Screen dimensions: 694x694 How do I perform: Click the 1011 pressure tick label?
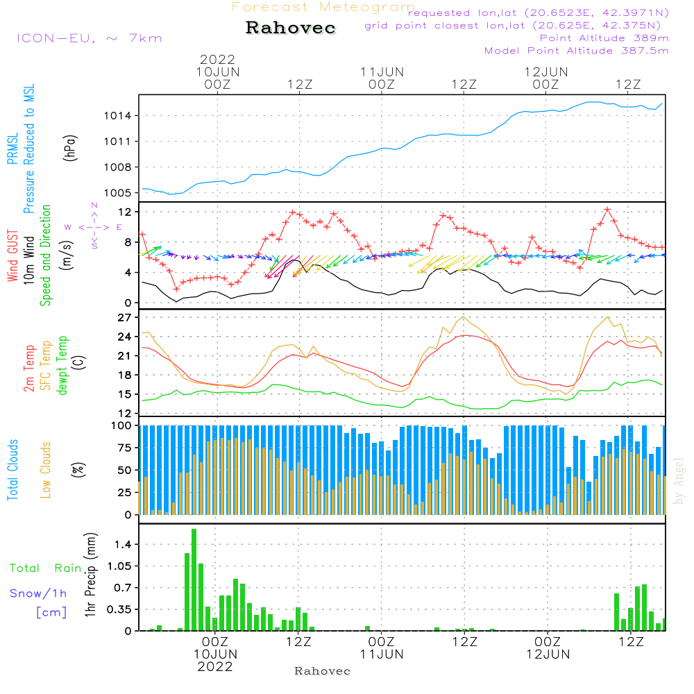coord(117,142)
